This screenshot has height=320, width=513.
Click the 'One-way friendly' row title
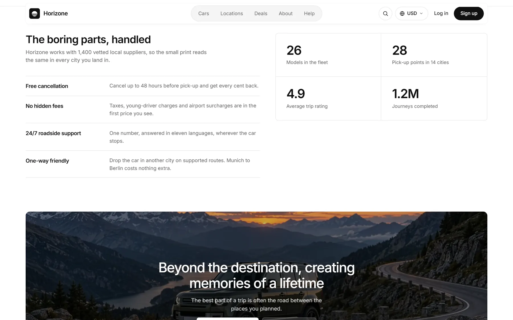(x=47, y=161)
